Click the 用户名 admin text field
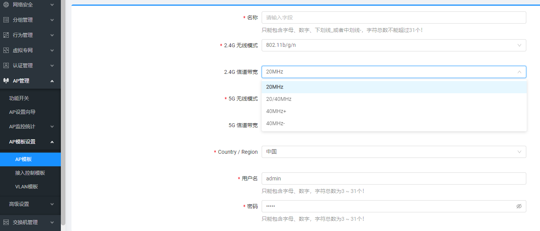540x231 pixels. (x=394, y=178)
